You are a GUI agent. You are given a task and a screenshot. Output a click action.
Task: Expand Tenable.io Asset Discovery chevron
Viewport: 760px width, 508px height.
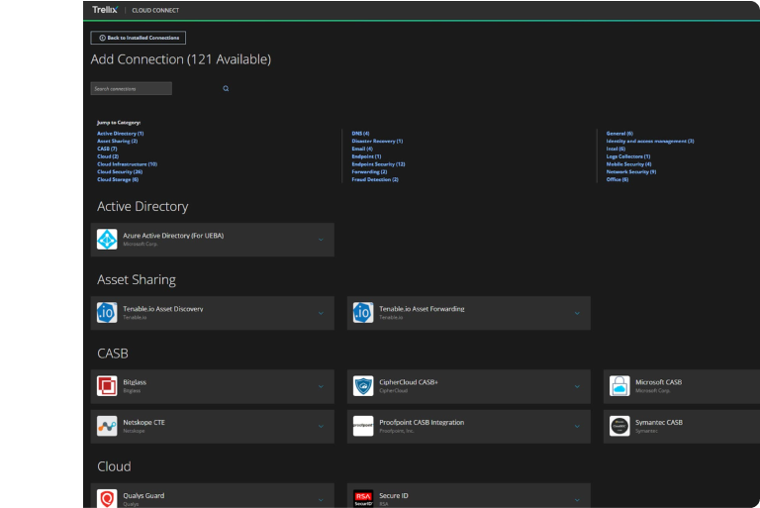pos(321,314)
